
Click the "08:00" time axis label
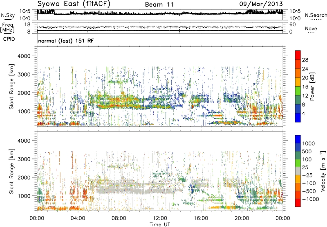(119, 218)
